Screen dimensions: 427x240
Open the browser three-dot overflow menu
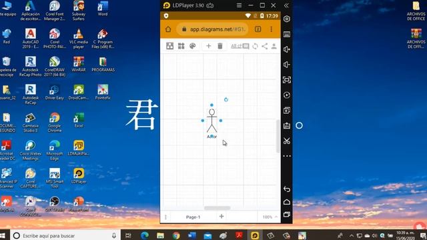[272, 29]
